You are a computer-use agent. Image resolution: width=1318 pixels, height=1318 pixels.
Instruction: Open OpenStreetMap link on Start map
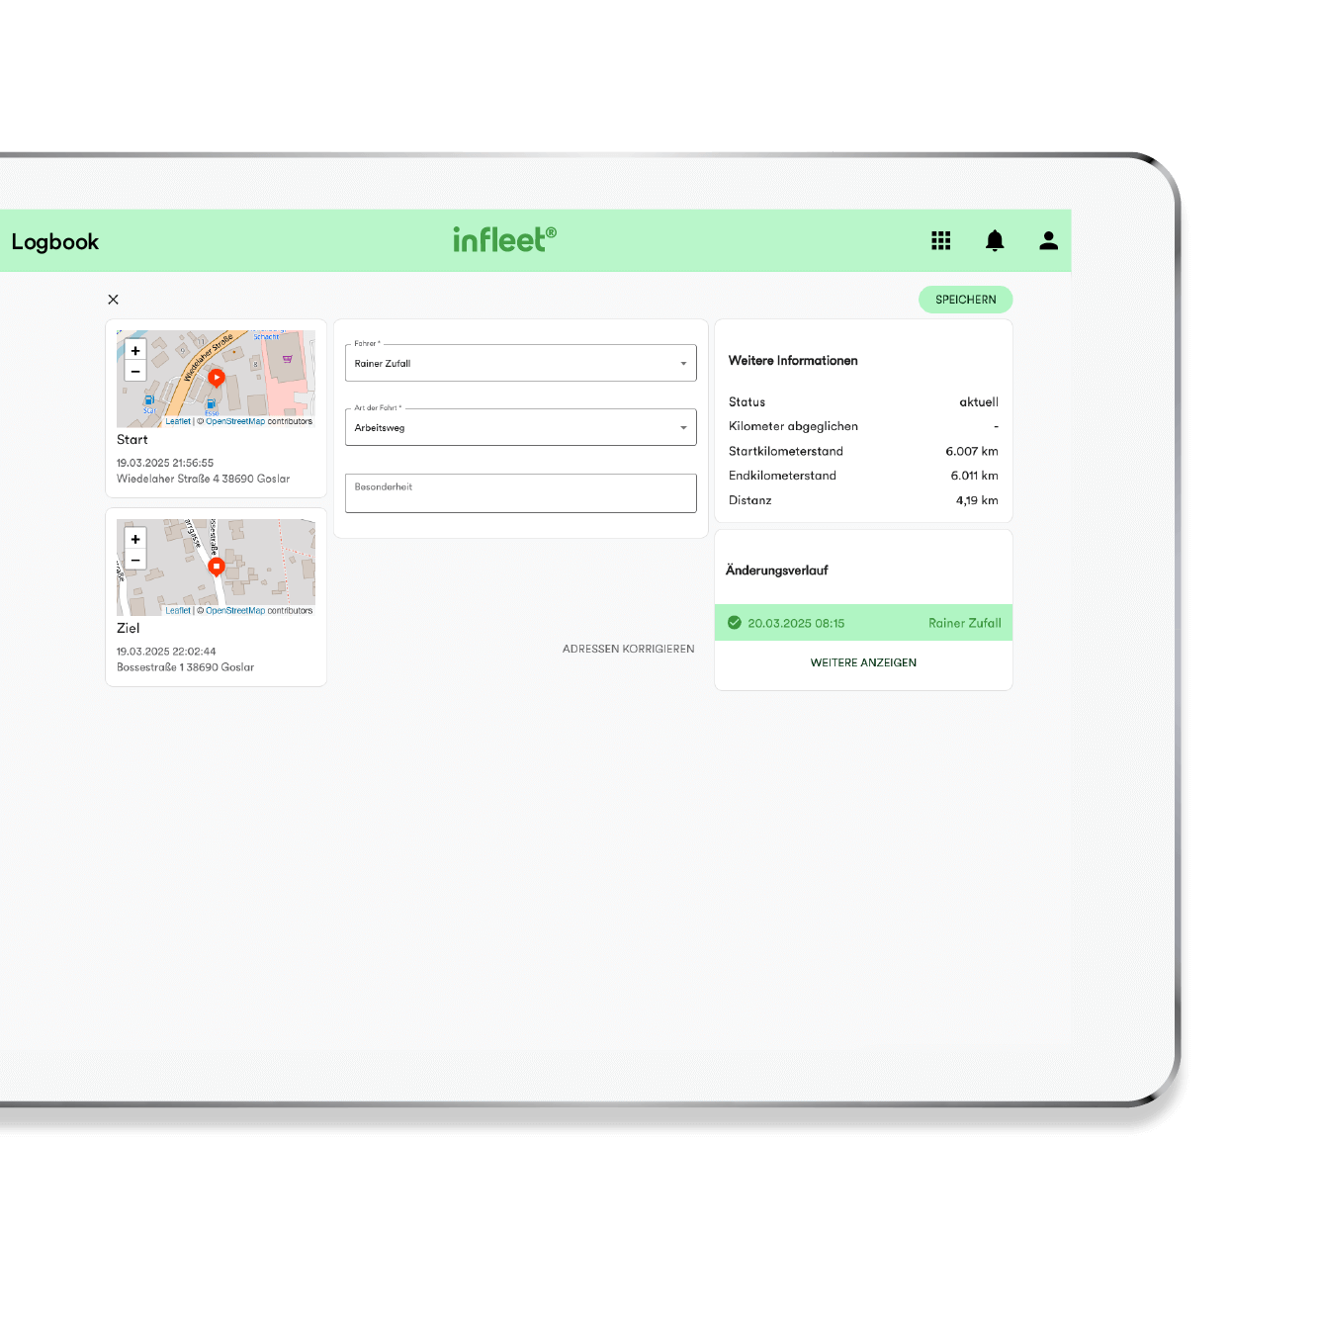tap(235, 421)
